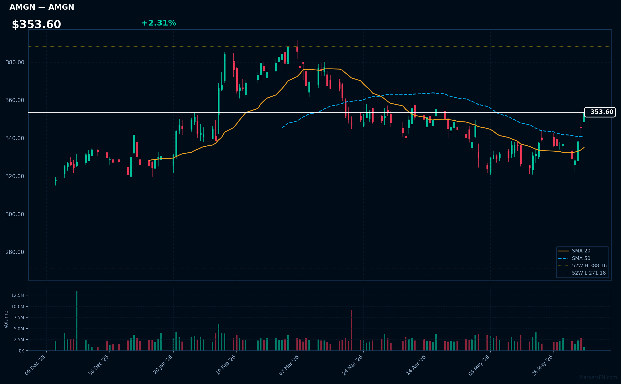Click the 20 Jan '26 date label
621x384 pixels.
pyautogui.click(x=163, y=365)
